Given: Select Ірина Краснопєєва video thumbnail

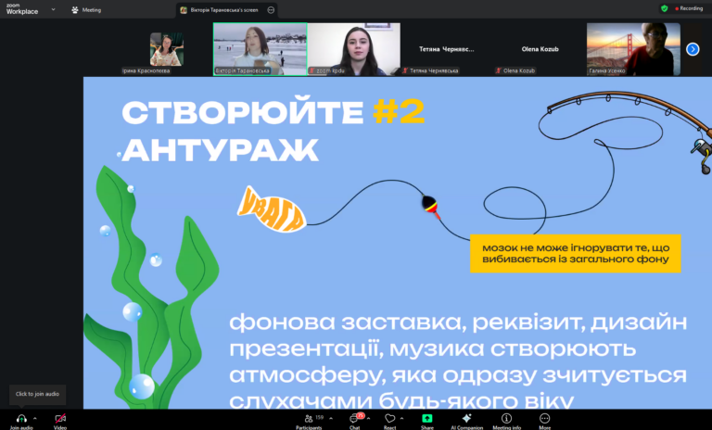Looking at the screenshot, I should [166, 49].
